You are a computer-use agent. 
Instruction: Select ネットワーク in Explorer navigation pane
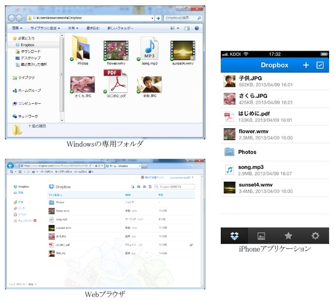25,116
